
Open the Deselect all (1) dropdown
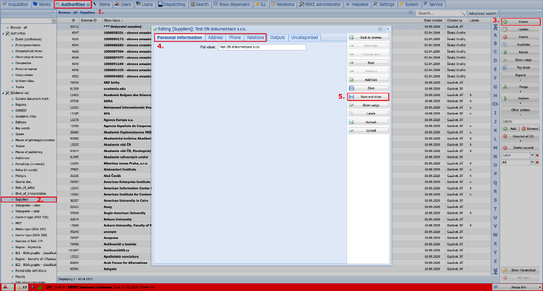[x=520, y=138]
